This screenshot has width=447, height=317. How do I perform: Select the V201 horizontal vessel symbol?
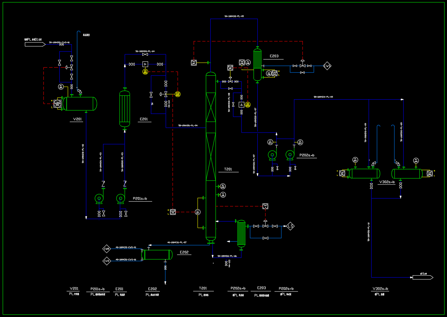point(80,103)
